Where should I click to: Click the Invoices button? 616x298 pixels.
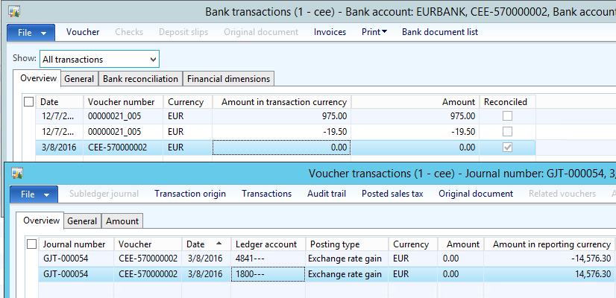(330, 32)
